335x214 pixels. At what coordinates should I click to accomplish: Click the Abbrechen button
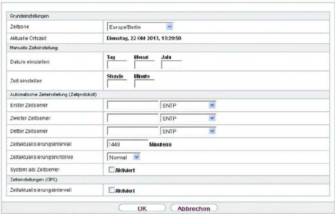(194, 208)
